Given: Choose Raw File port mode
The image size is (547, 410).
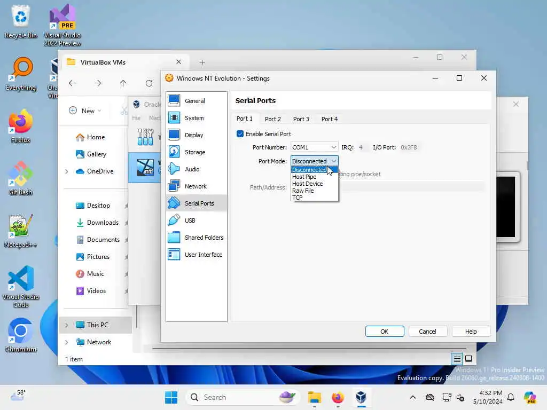Looking at the screenshot, I should 314,191.
